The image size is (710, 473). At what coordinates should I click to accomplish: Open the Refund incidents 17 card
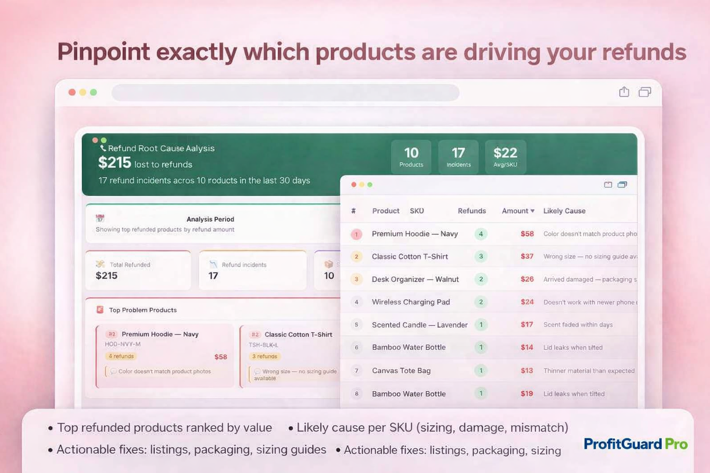[x=252, y=271]
